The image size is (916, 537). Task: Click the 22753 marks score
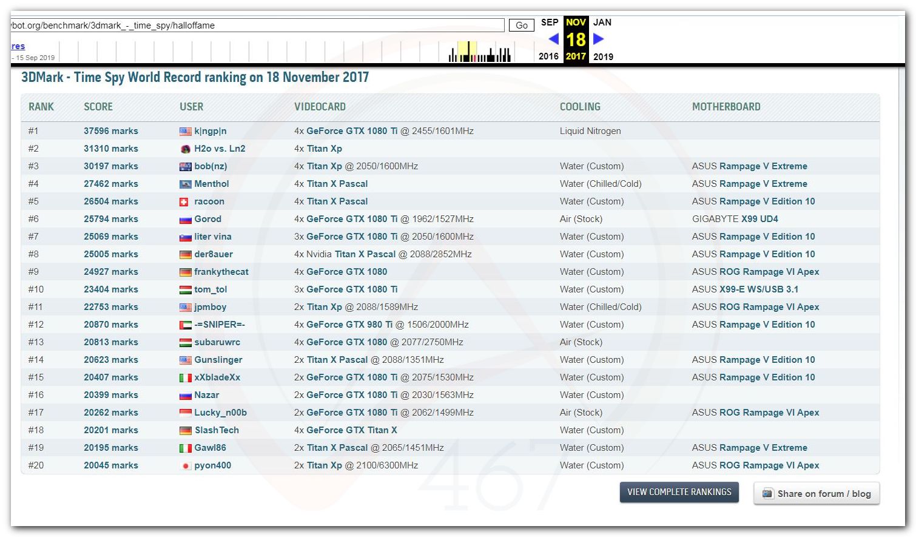tap(111, 307)
